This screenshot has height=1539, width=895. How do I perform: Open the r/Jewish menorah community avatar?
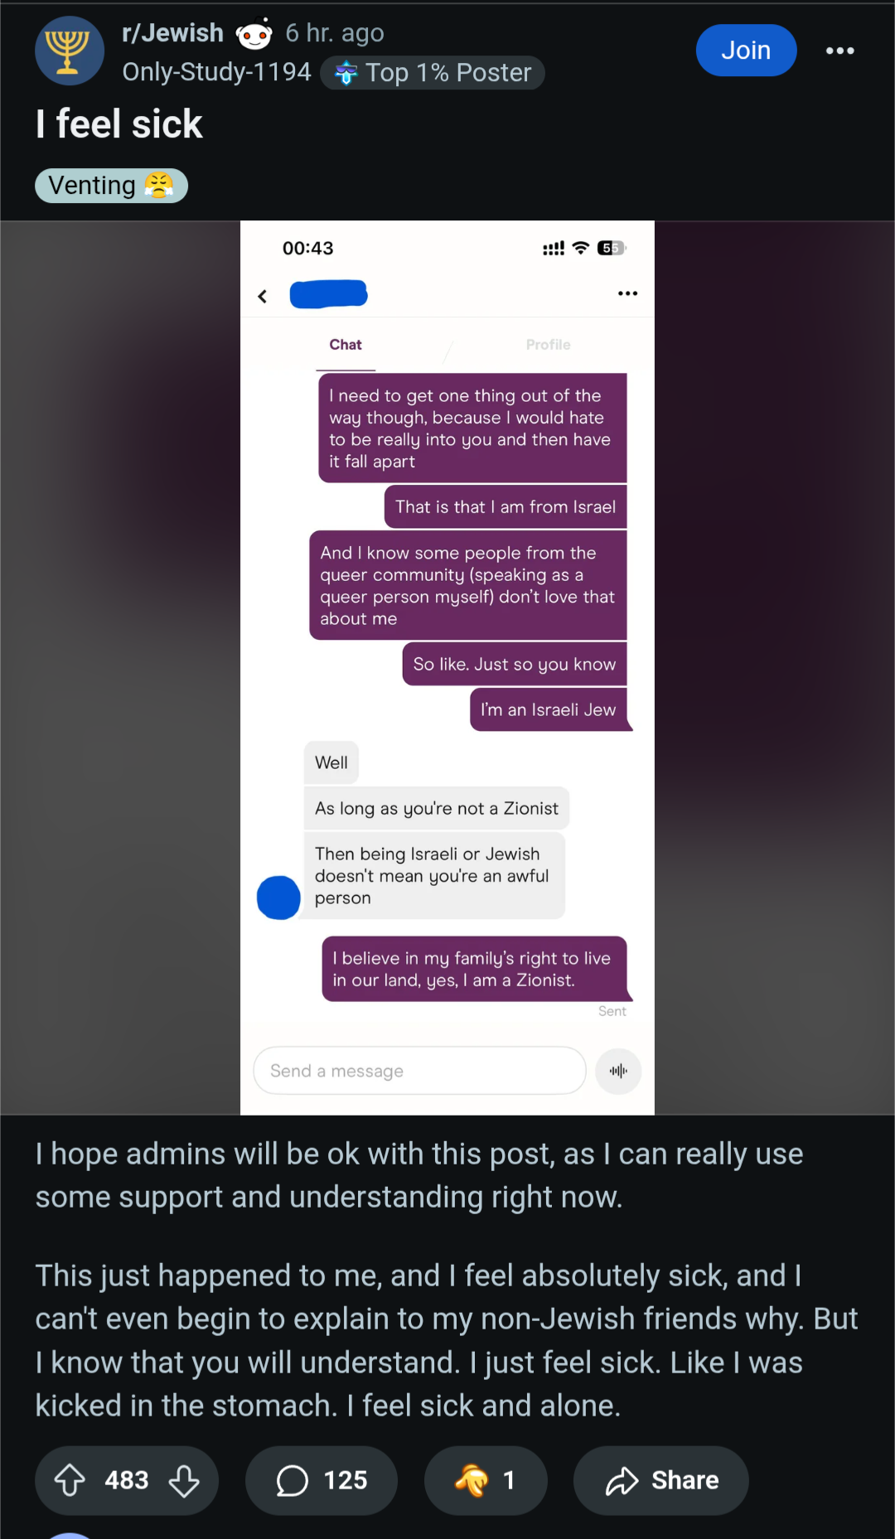pyautogui.click(x=70, y=51)
